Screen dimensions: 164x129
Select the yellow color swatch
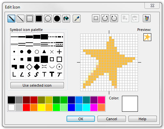[41, 107]
